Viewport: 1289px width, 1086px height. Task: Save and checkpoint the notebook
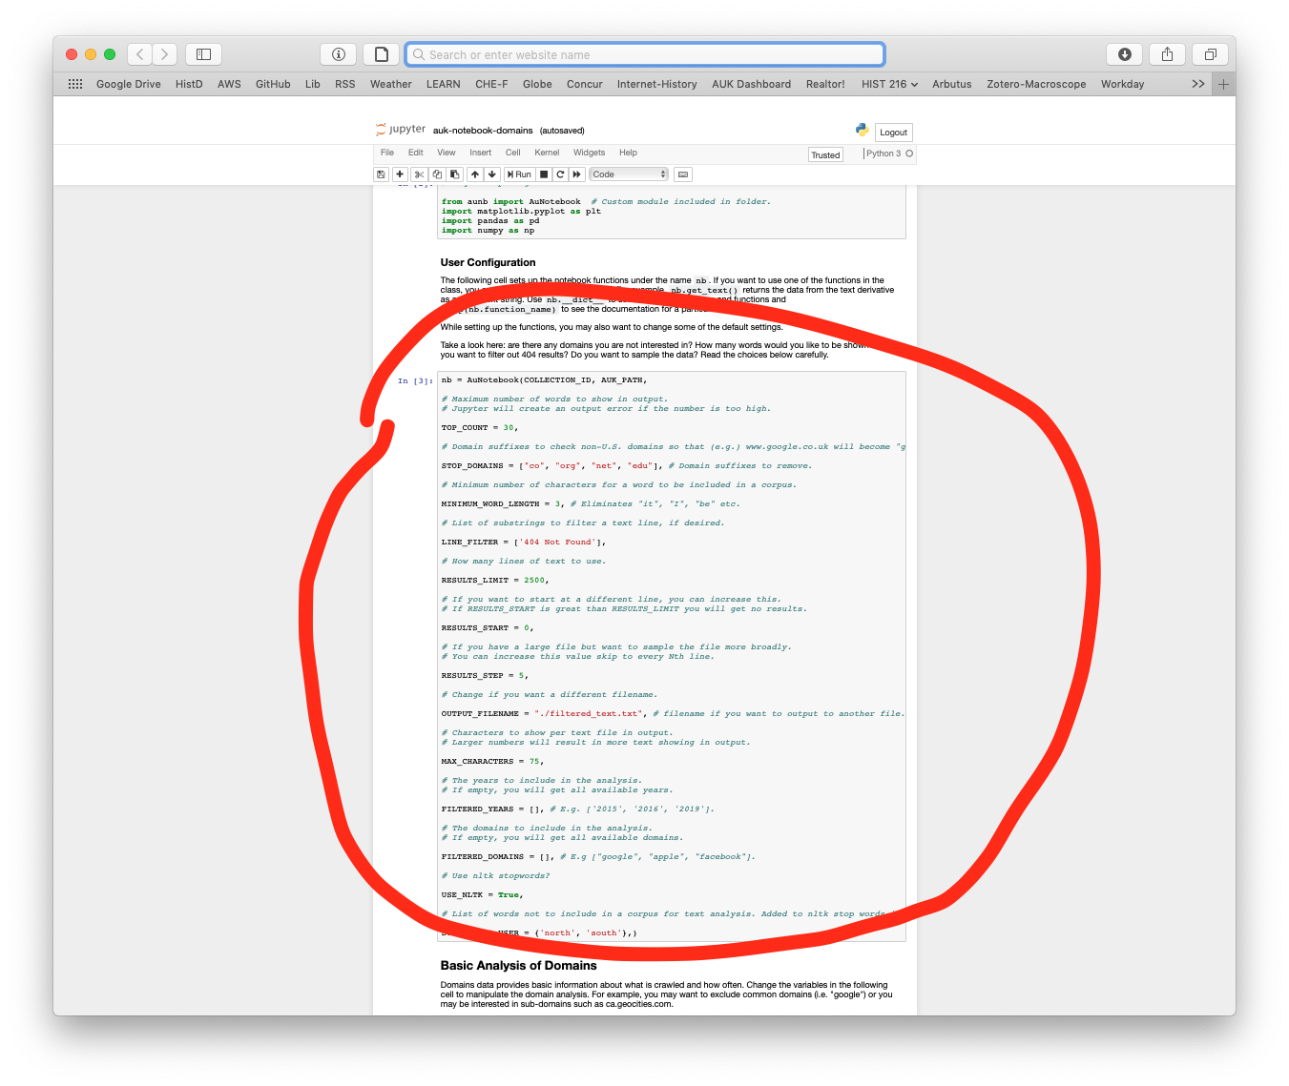click(381, 174)
